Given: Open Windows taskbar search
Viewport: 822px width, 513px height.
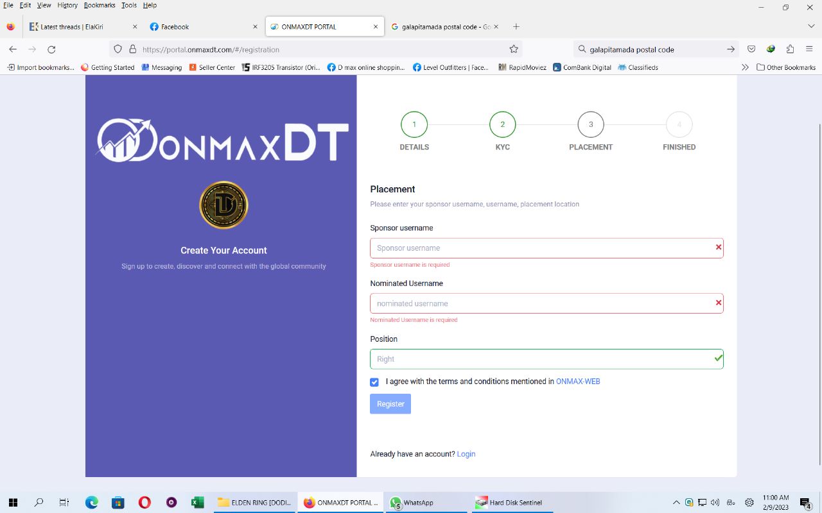Looking at the screenshot, I should 39,503.
